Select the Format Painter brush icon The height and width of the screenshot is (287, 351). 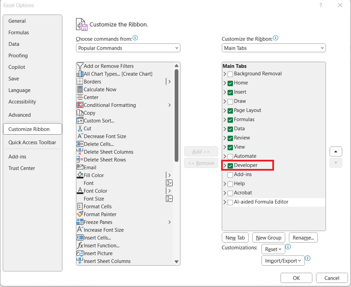[x=80, y=214]
